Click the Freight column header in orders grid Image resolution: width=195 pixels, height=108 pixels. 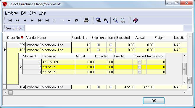[163, 38]
